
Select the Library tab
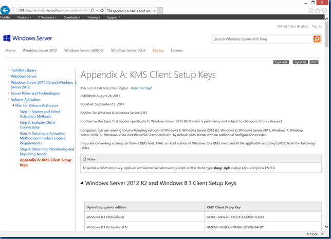(x=158, y=50)
